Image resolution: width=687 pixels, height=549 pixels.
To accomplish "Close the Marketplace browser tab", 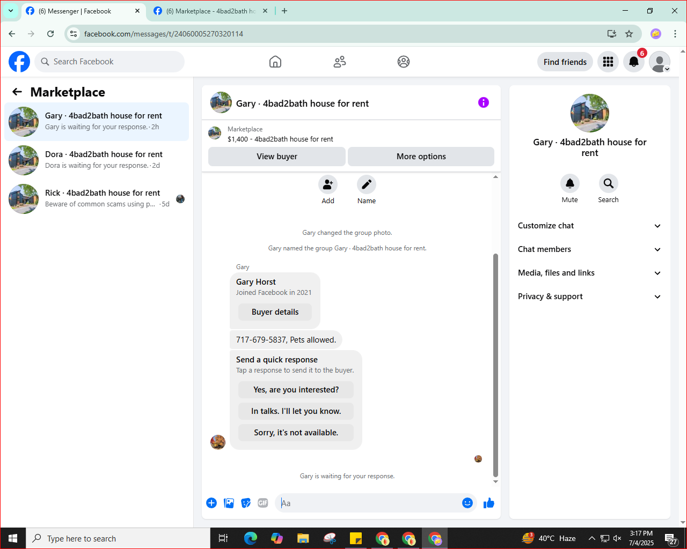I will click(265, 11).
